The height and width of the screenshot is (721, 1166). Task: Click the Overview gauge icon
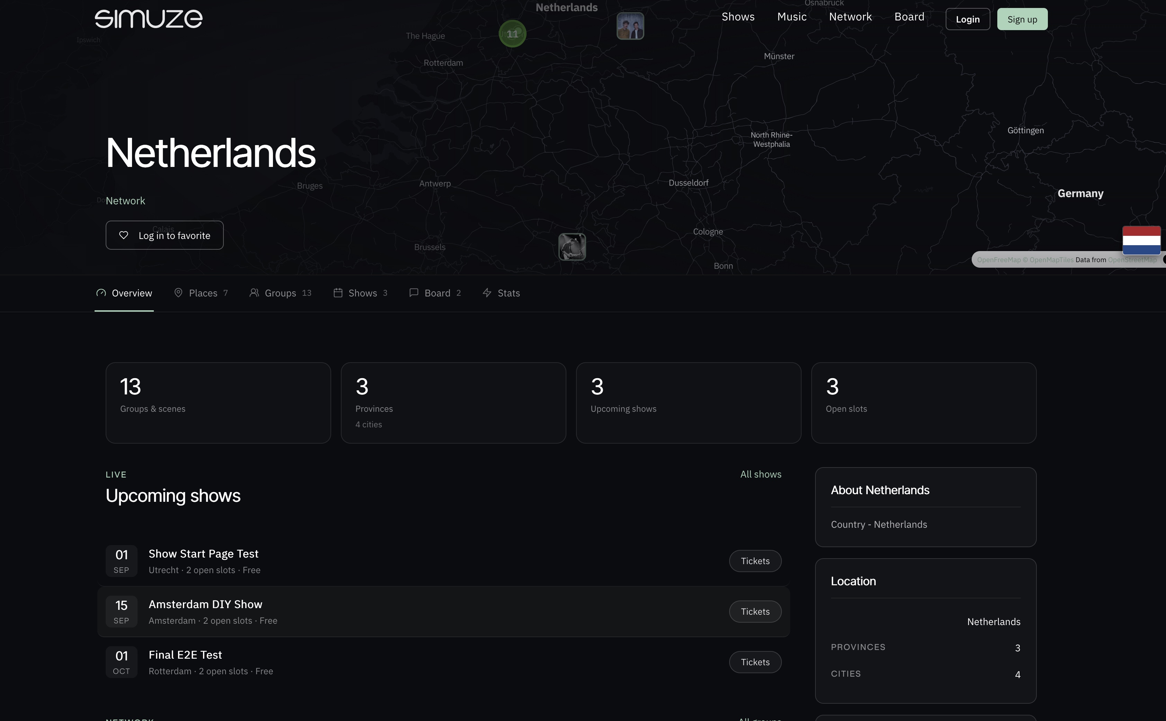tap(101, 293)
